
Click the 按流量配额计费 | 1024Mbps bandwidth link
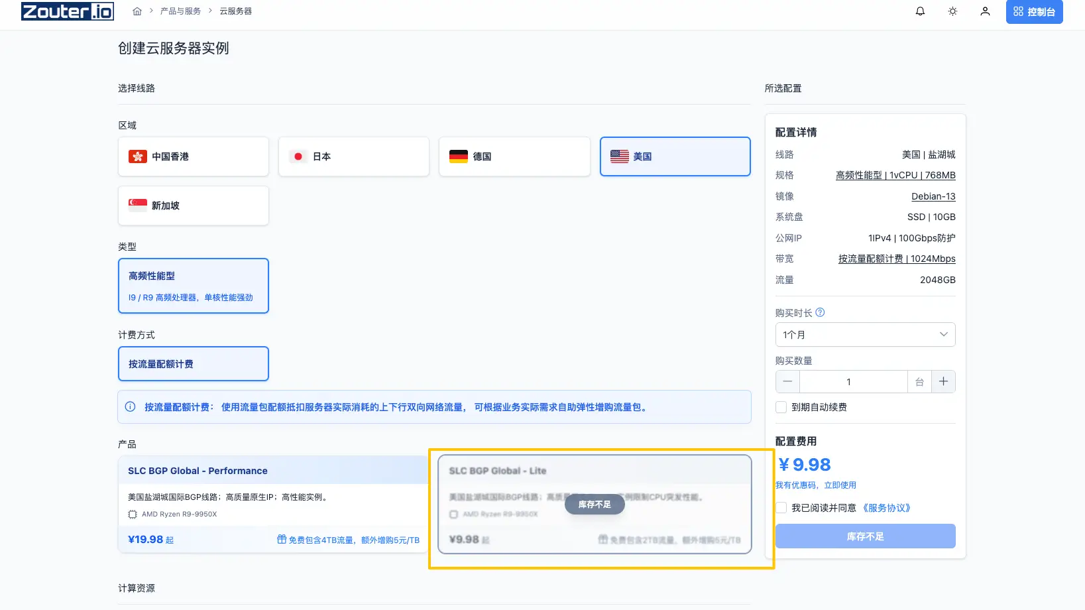click(897, 259)
